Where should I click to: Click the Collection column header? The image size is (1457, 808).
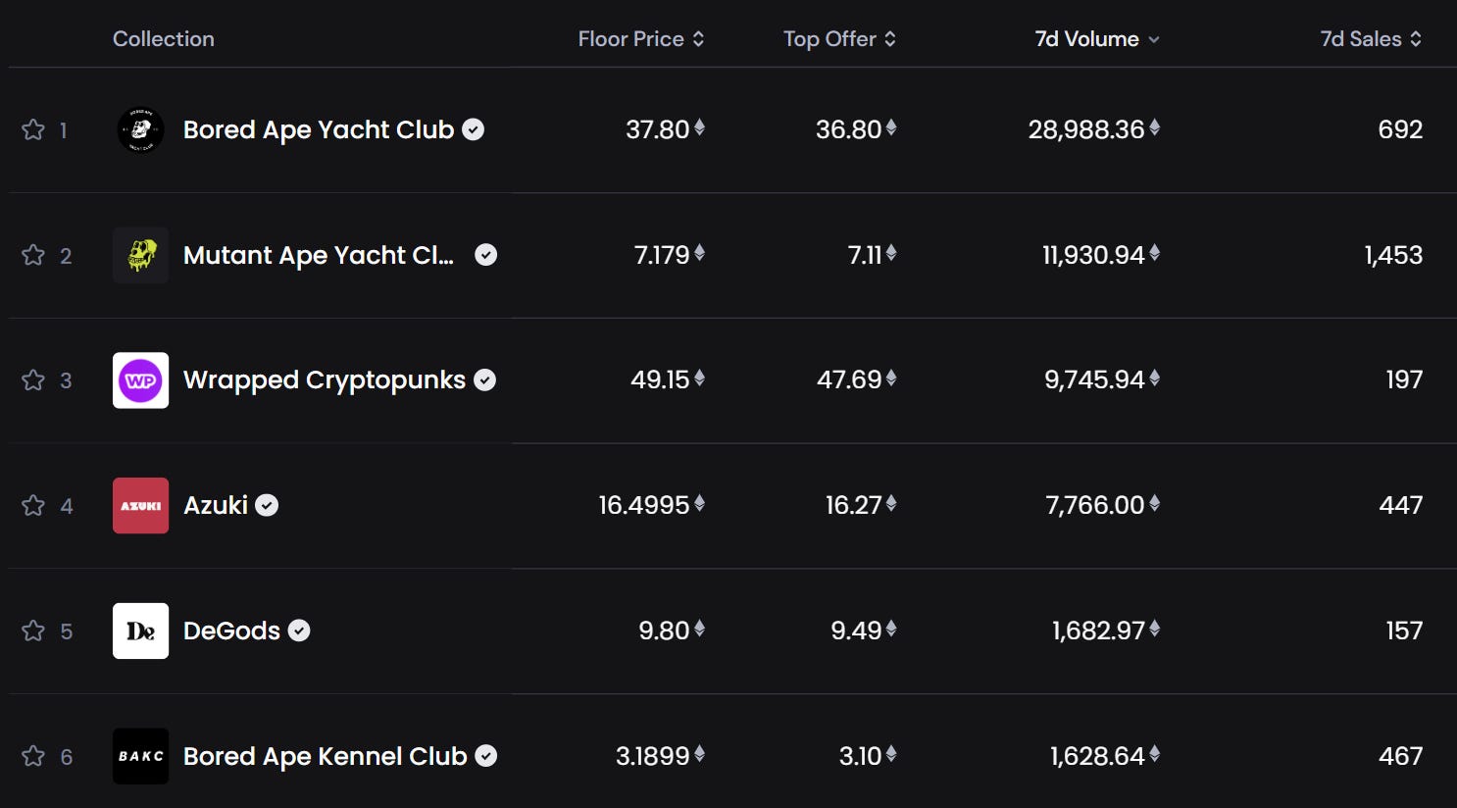(163, 39)
